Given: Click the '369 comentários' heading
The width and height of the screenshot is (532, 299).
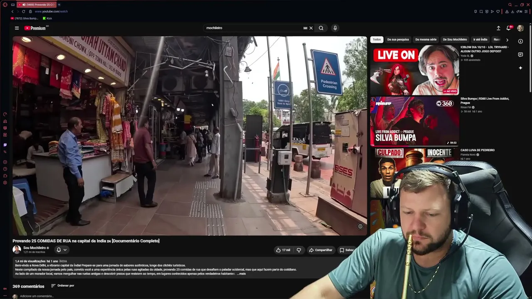Looking at the screenshot, I should tap(28, 286).
